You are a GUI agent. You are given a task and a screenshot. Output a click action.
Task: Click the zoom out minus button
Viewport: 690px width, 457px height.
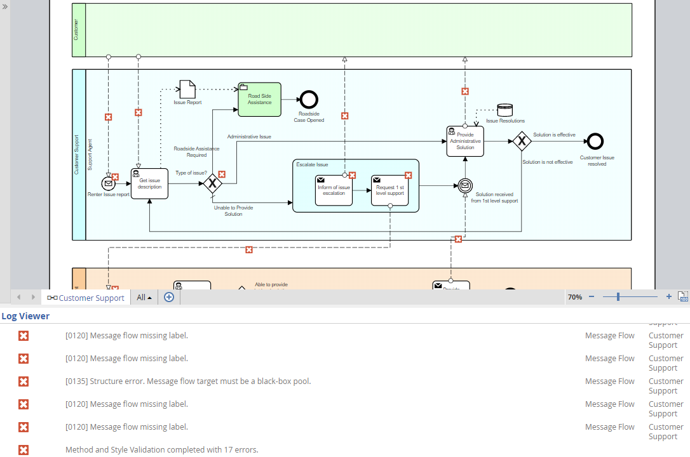click(x=592, y=296)
